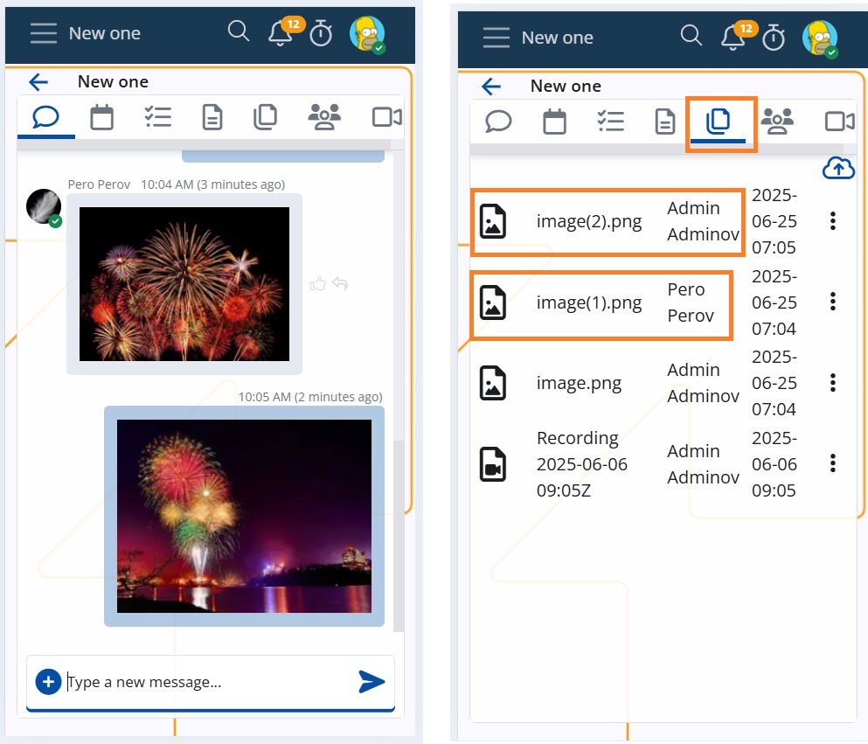
Task: Open file named image(2).png
Action: click(589, 221)
